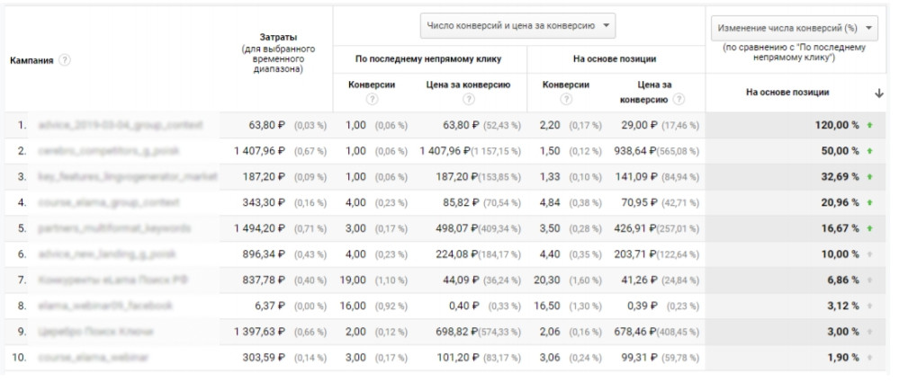Viewport: 899px width, 382px height.
Task: Click help icon under Конверсии in На основе позиции group
Action: (566, 100)
